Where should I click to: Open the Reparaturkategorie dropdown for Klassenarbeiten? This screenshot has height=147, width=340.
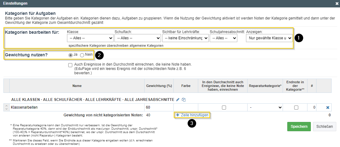pyautogui.click(x=265, y=107)
